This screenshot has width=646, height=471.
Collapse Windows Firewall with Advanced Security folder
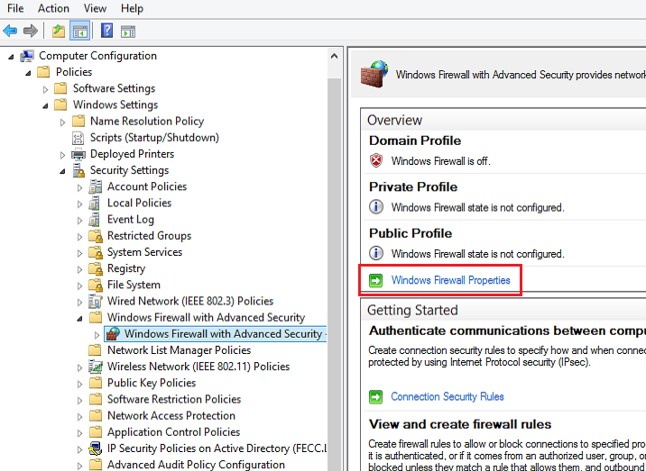pyautogui.click(x=80, y=319)
